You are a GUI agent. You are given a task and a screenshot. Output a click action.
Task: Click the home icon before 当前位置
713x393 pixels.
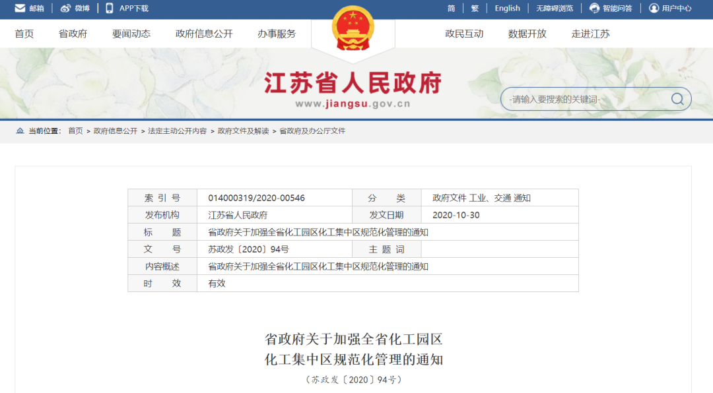point(19,131)
